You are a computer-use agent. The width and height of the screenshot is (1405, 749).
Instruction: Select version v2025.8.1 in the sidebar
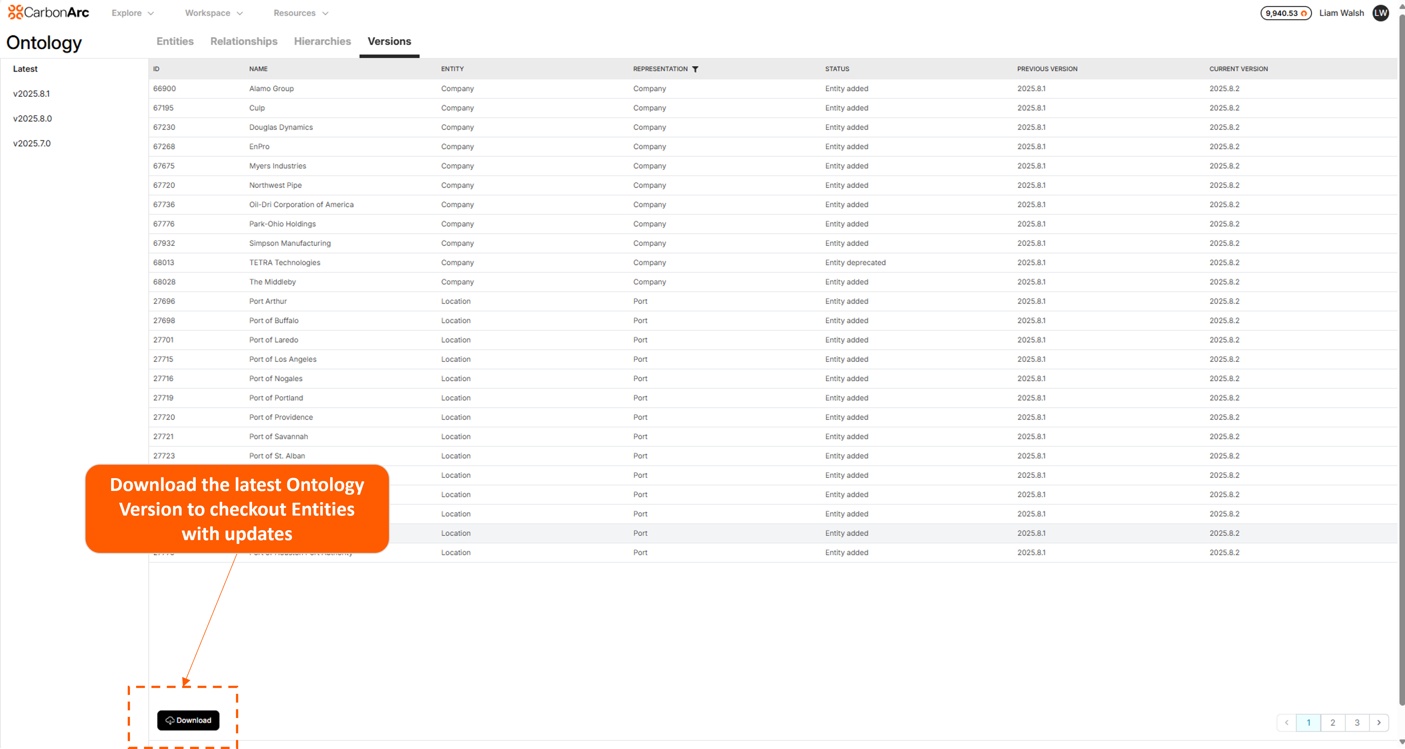31,93
